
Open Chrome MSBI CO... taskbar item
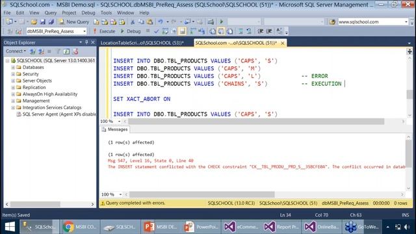tap(79, 227)
